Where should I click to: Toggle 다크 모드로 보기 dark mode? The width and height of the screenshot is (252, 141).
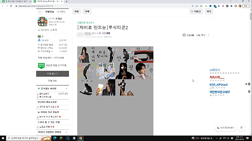226,128
